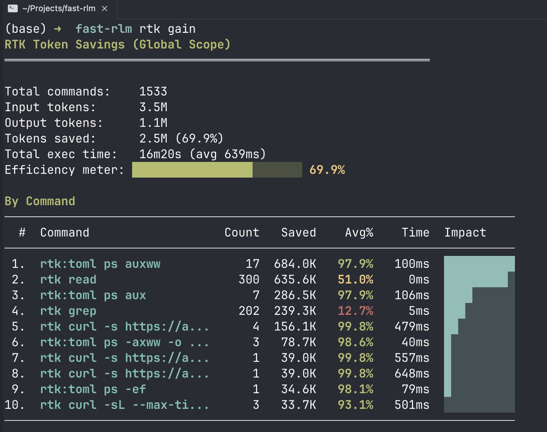
Task: Click the Output tokens value 1.1M
Action: point(153,123)
